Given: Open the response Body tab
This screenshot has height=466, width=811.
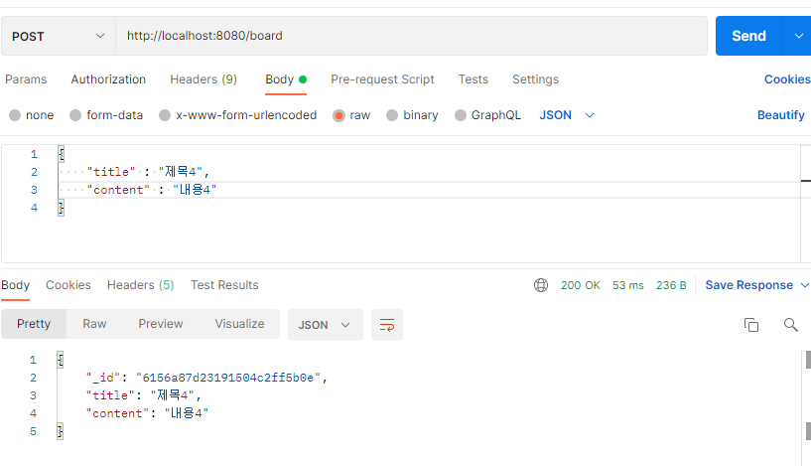Looking at the screenshot, I should point(16,285).
